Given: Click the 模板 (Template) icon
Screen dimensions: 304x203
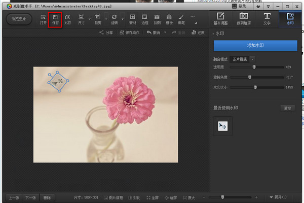Looking at the screenshot, I should coord(169,19).
